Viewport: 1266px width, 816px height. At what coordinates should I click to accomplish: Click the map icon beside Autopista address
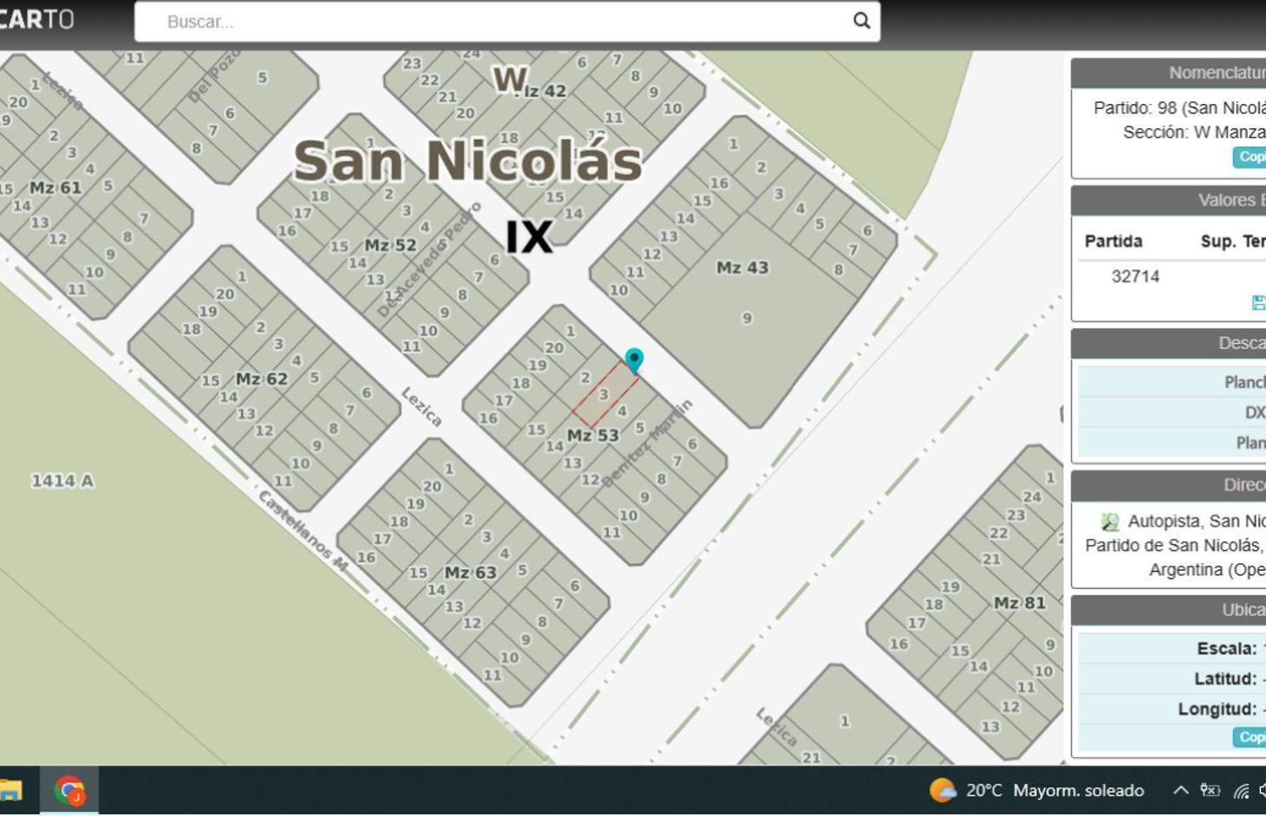coord(1110,521)
